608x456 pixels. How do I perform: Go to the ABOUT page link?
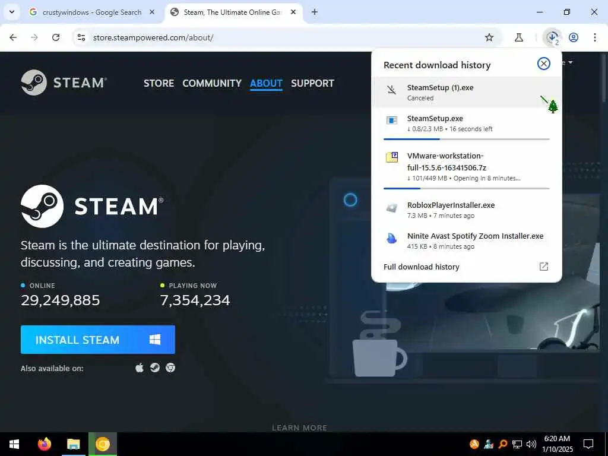click(266, 83)
